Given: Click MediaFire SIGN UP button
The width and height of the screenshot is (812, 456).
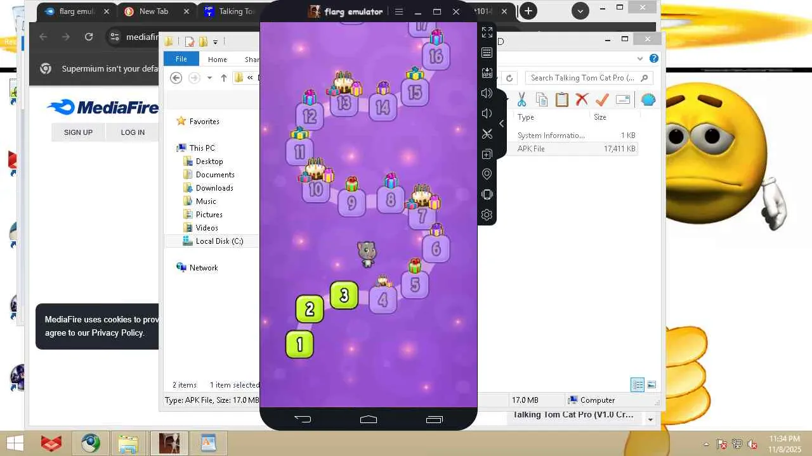Looking at the screenshot, I should [78, 132].
